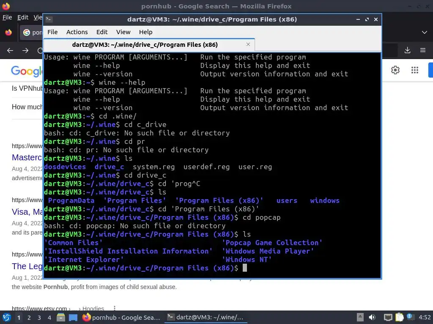Click 'Common Files' directory name in terminal

click(x=74, y=243)
